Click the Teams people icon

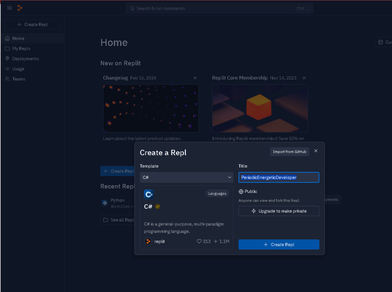pyautogui.click(x=7, y=79)
